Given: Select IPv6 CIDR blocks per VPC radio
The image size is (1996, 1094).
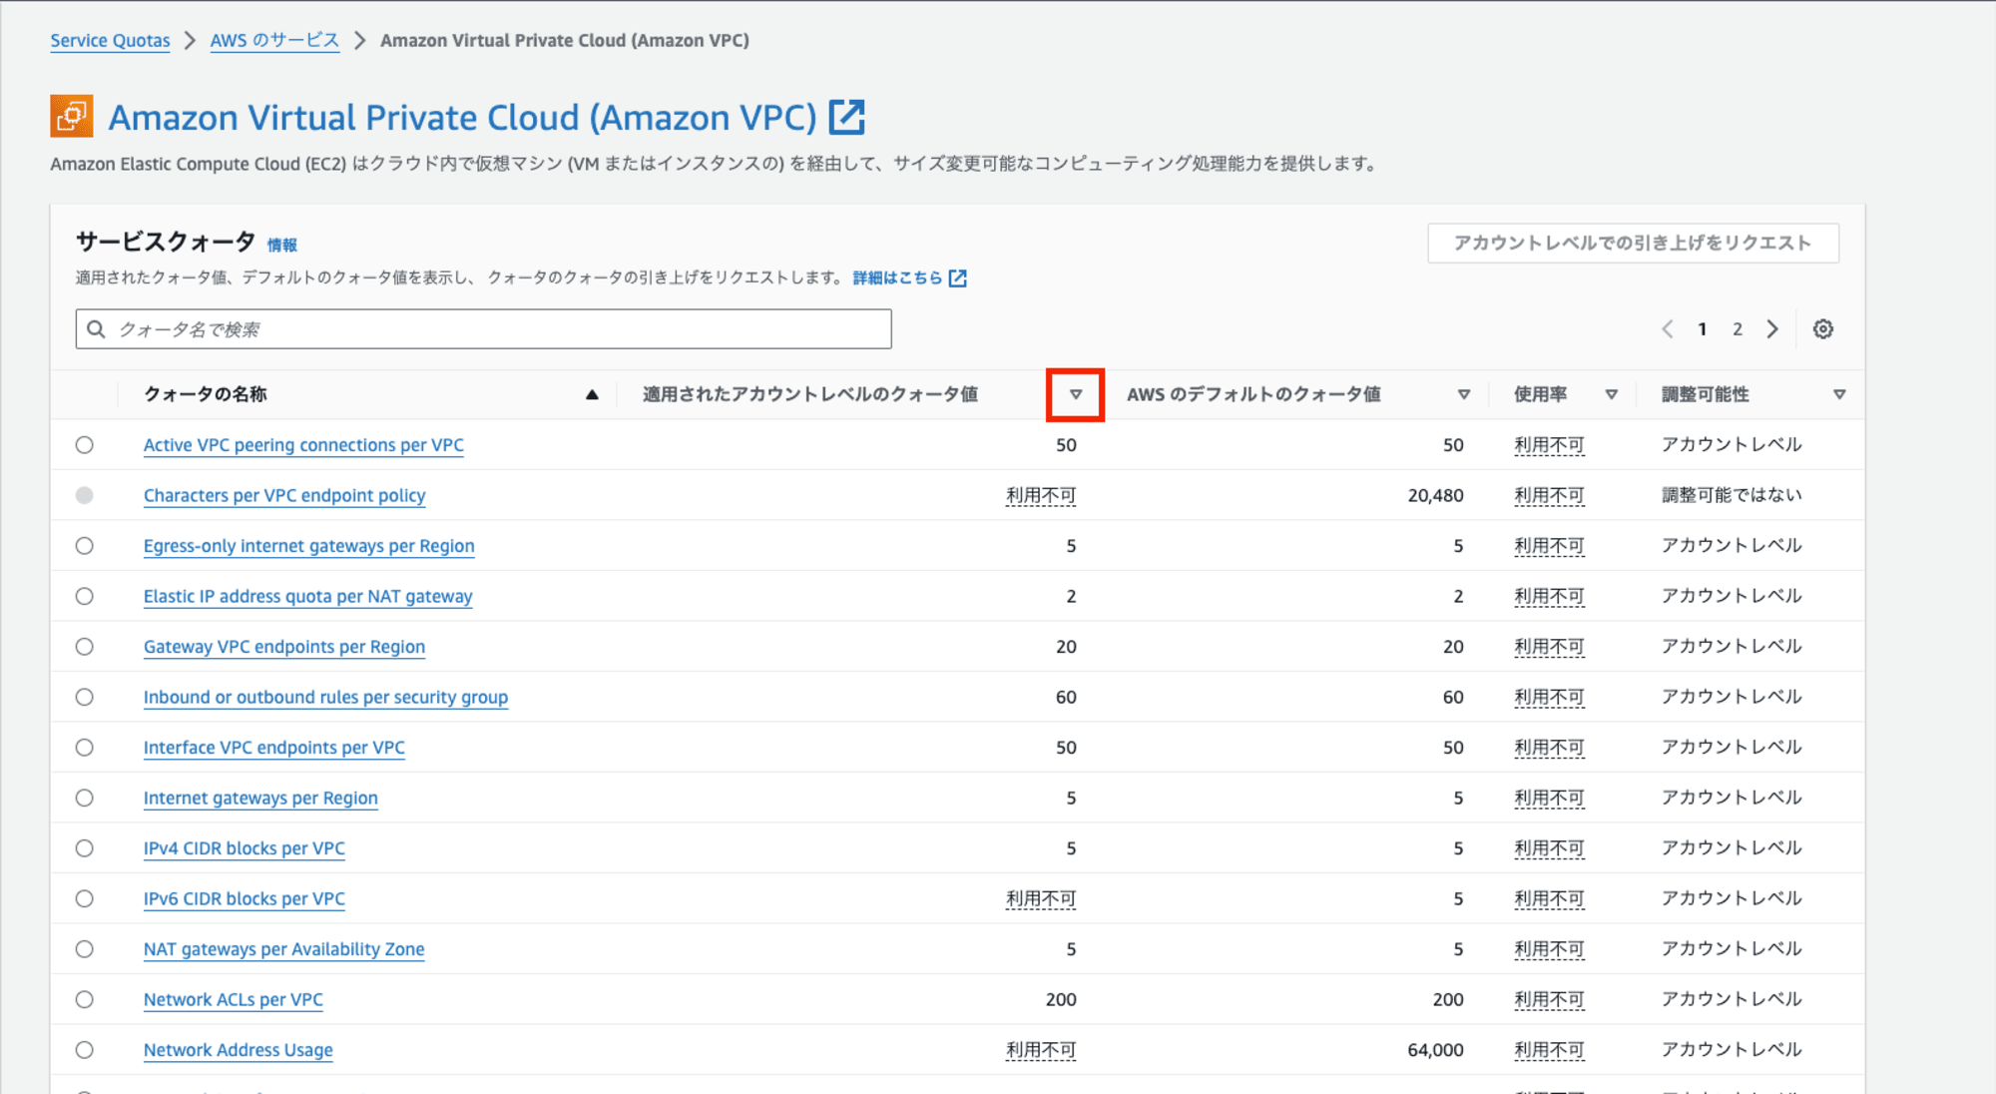Looking at the screenshot, I should tap(85, 898).
